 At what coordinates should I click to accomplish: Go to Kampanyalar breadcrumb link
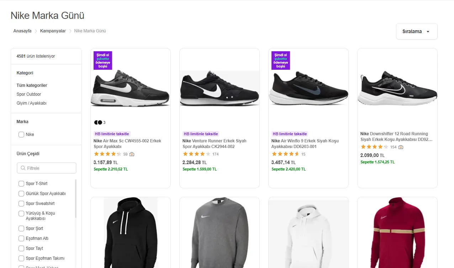tap(53, 31)
